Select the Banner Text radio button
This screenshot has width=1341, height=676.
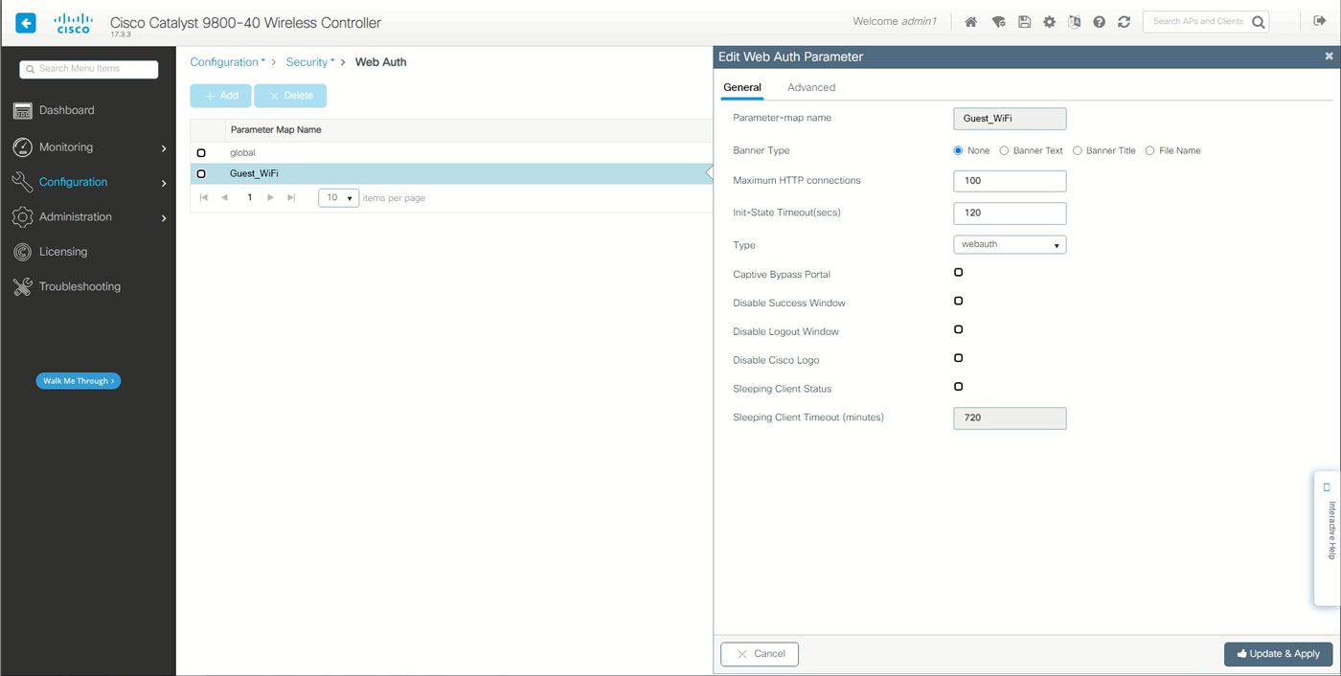(x=1004, y=150)
